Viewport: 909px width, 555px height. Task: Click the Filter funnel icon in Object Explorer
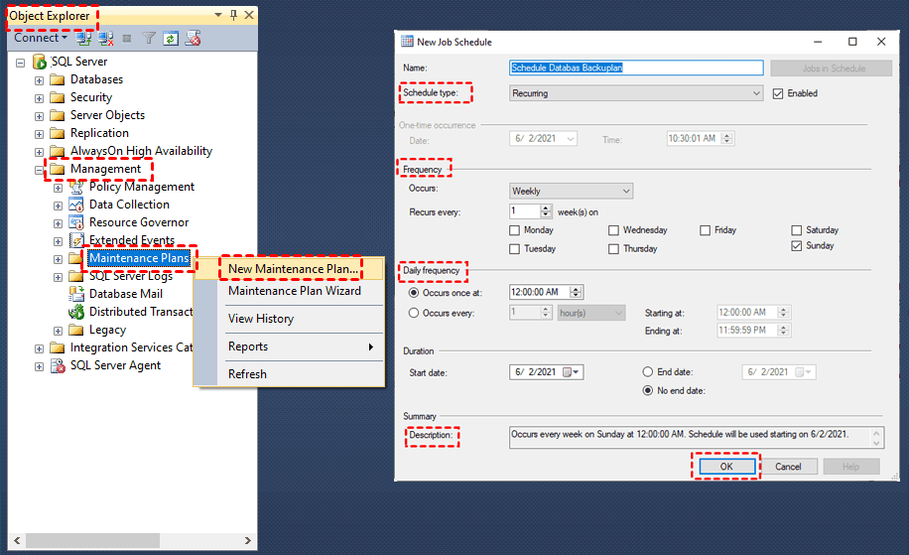[x=149, y=39]
